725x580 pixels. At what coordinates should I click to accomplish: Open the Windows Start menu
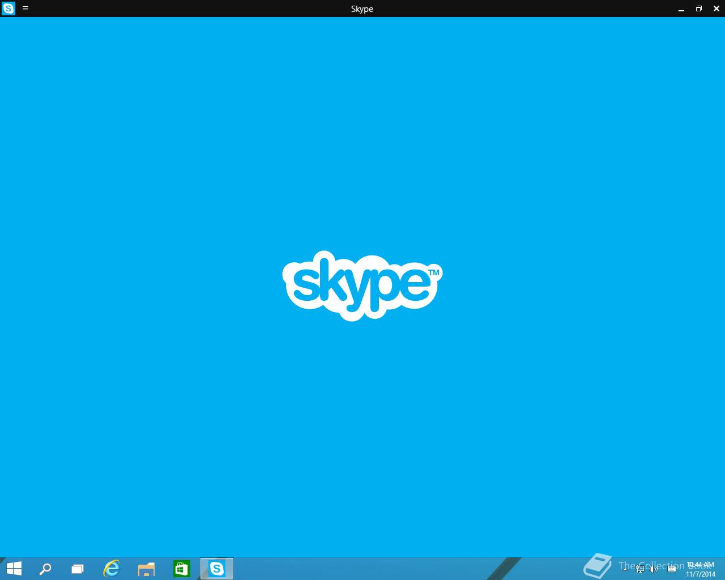coord(14,569)
